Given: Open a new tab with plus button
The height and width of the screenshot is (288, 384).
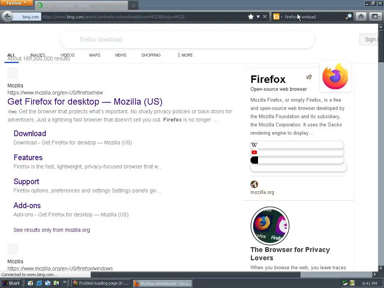Looking at the screenshot, I should [133, 5].
